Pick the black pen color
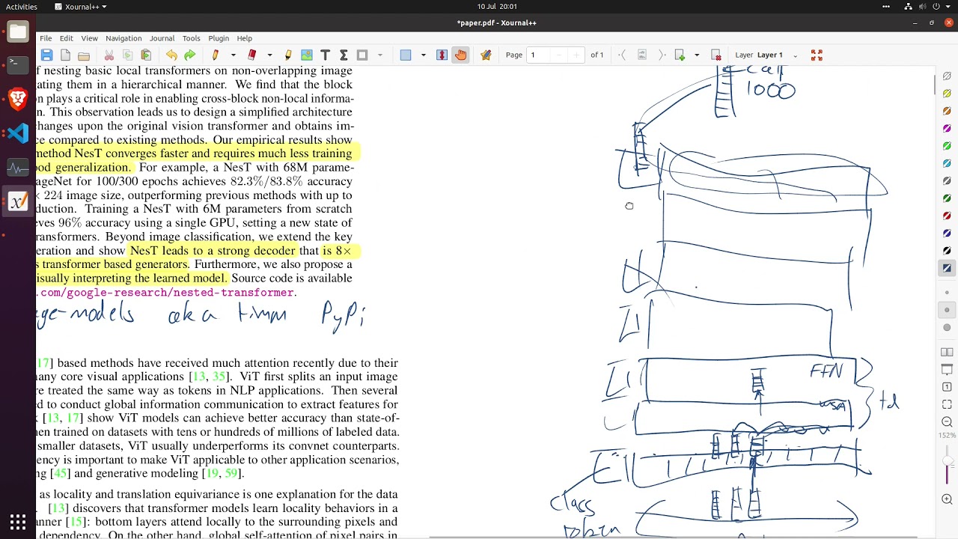958x539 pixels. [947, 251]
